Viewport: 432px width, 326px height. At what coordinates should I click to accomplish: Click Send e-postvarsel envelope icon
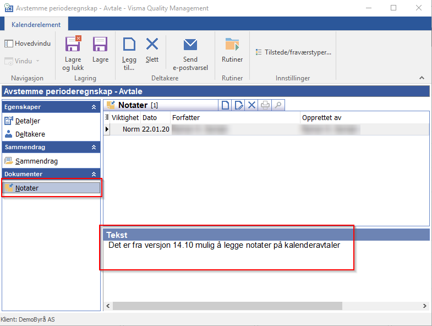[x=190, y=45]
